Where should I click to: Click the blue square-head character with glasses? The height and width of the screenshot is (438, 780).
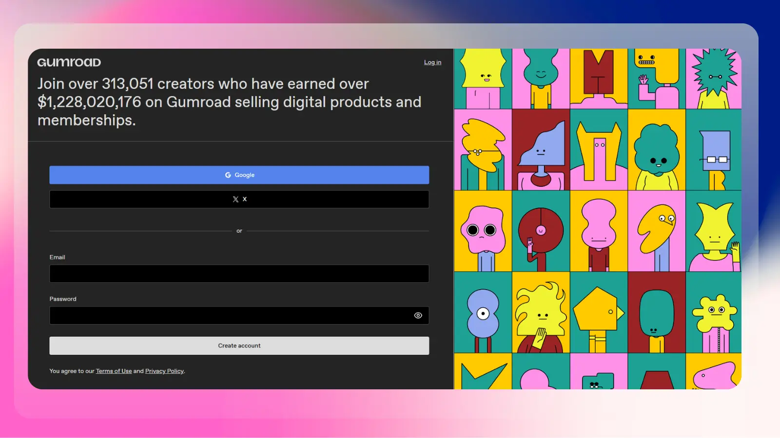(x=714, y=150)
